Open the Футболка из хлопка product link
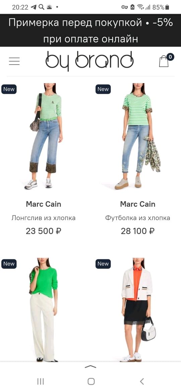The width and height of the screenshot is (181, 392). pos(138,218)
